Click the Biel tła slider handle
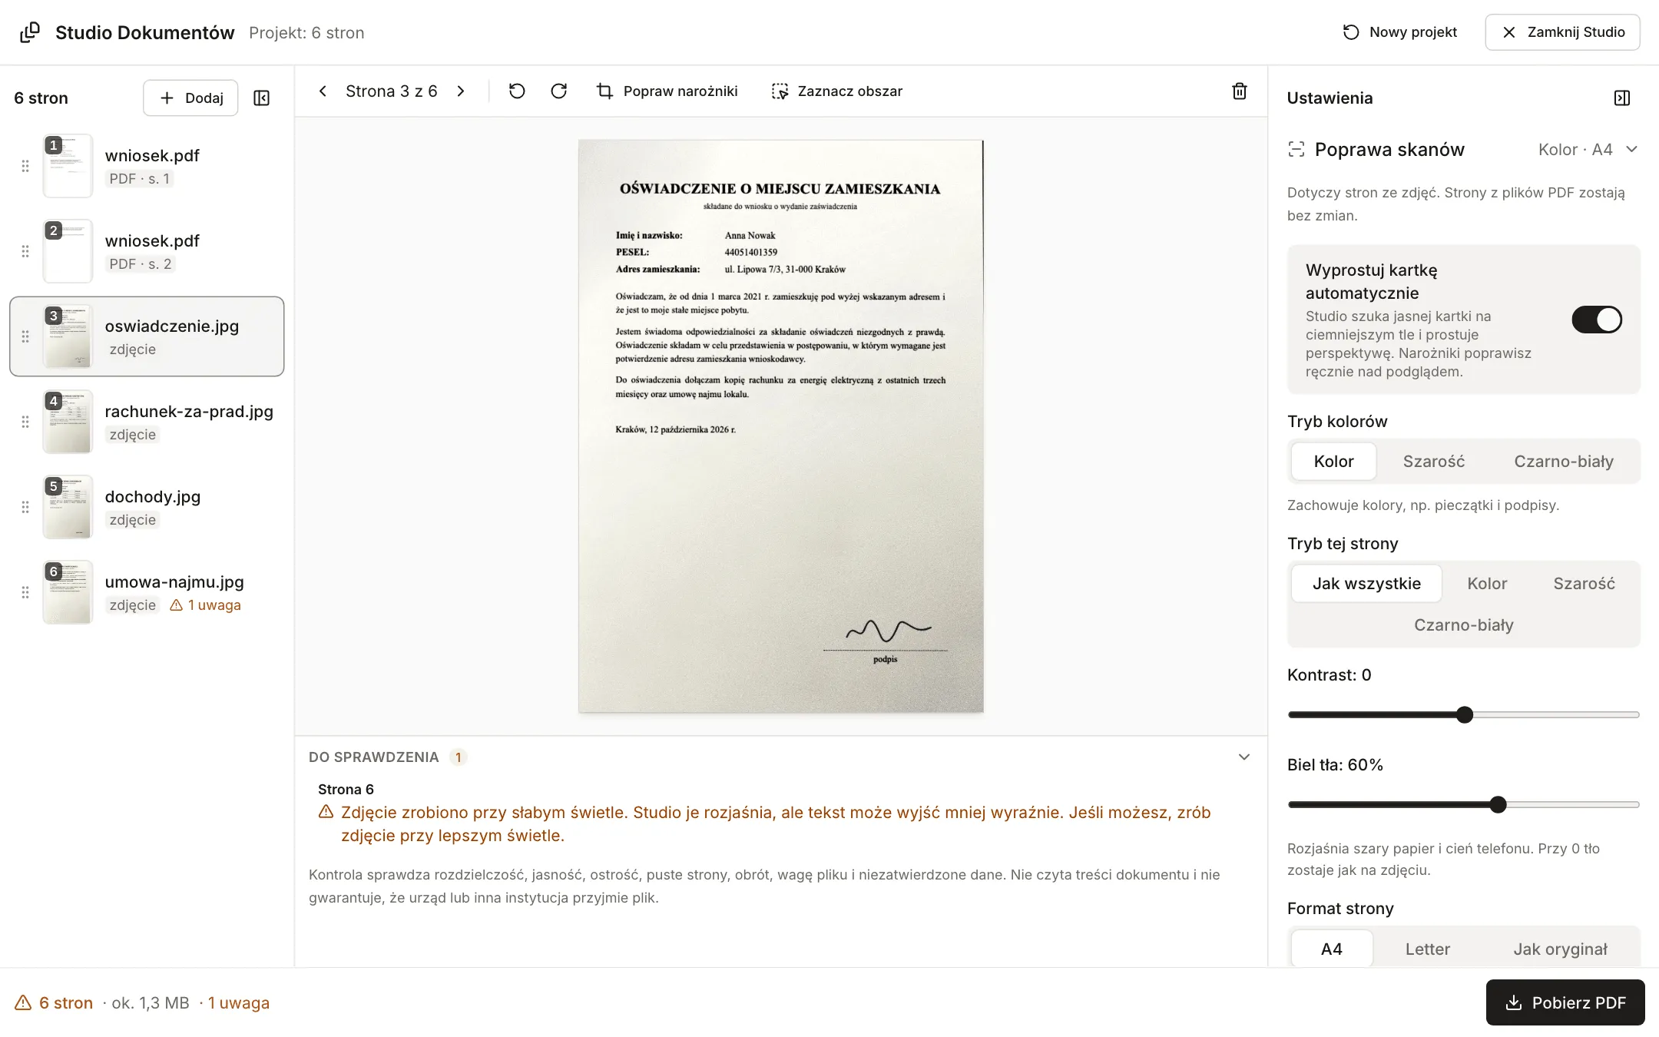The height and width of the screenshot is (1037, 1659). 1498,805
